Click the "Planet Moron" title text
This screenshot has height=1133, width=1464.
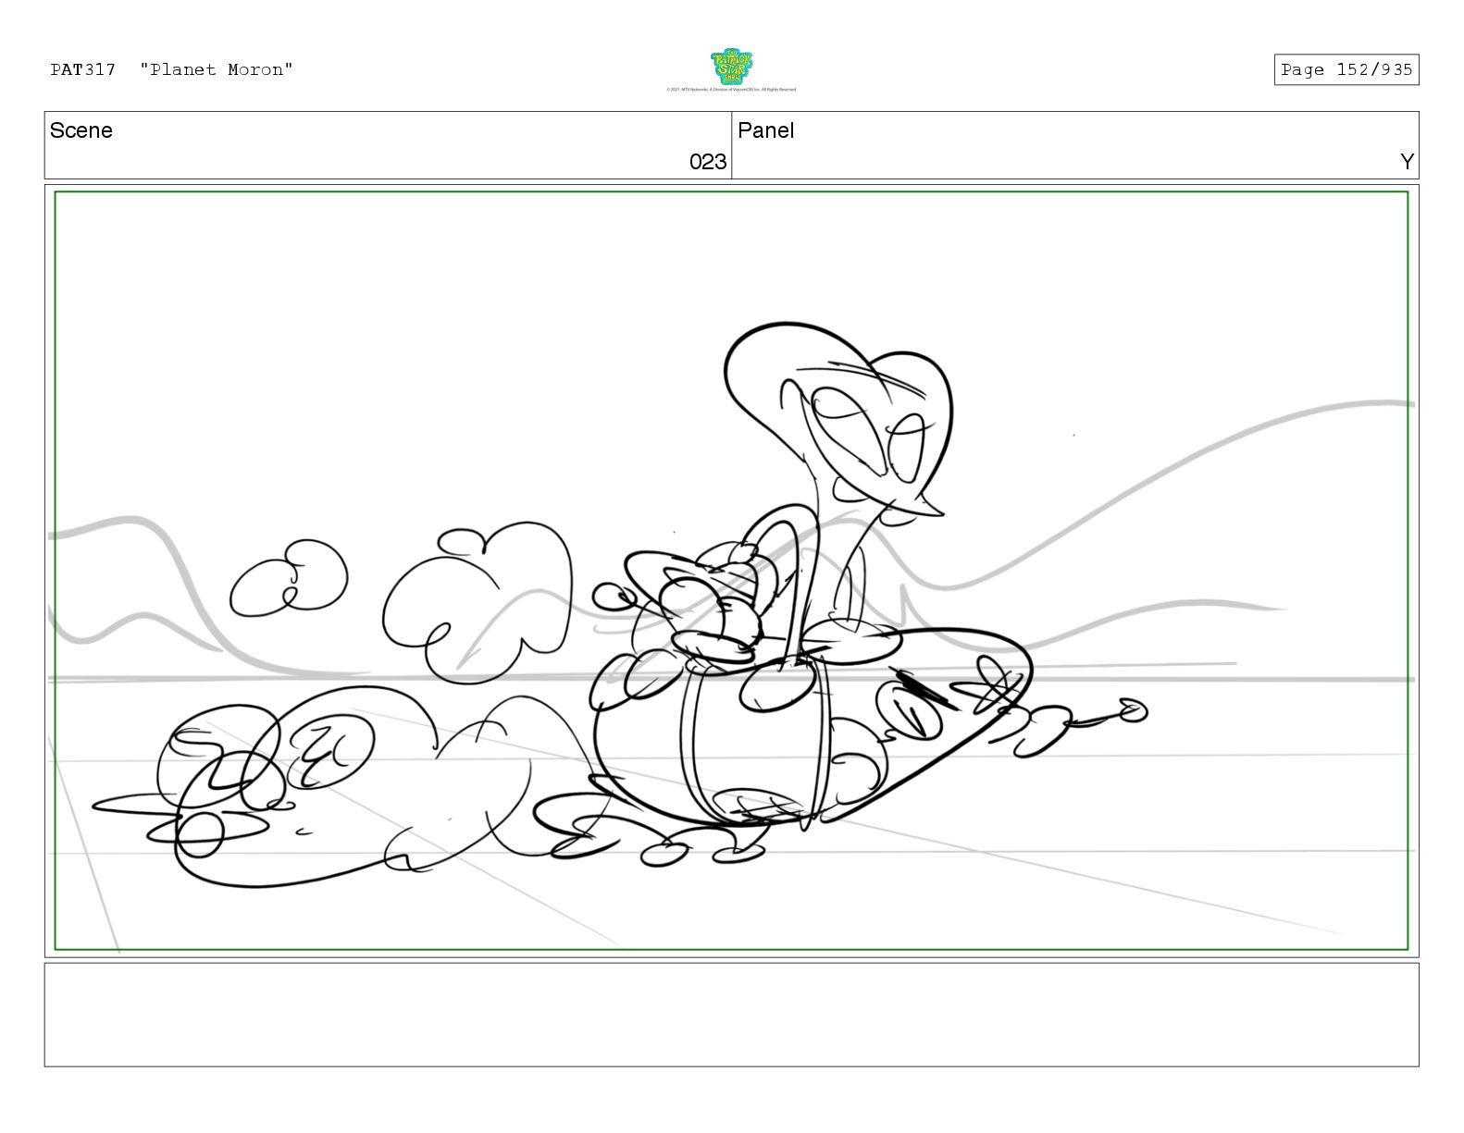217,70
